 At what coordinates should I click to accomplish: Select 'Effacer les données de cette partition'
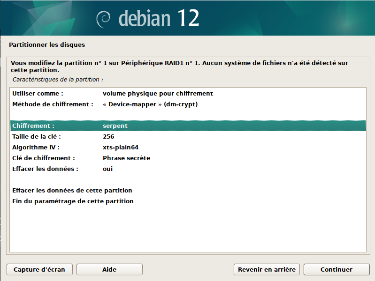(188, 191)
